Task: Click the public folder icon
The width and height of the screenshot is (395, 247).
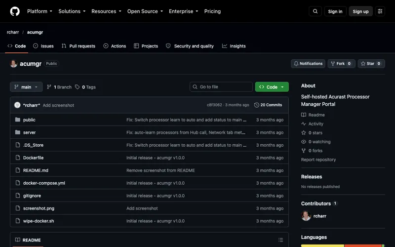Action: pyautogui.click(x=18, y=120)
